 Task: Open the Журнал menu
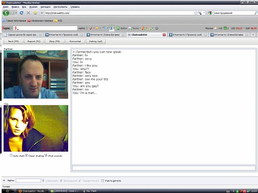33,7
